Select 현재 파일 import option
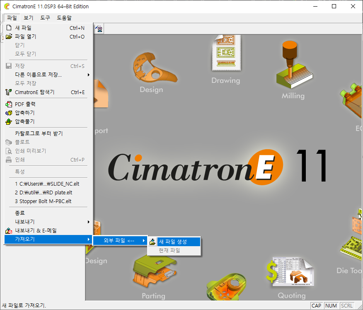Image resolution: width=363 pixels, height=310 pixels. [174, 250]
